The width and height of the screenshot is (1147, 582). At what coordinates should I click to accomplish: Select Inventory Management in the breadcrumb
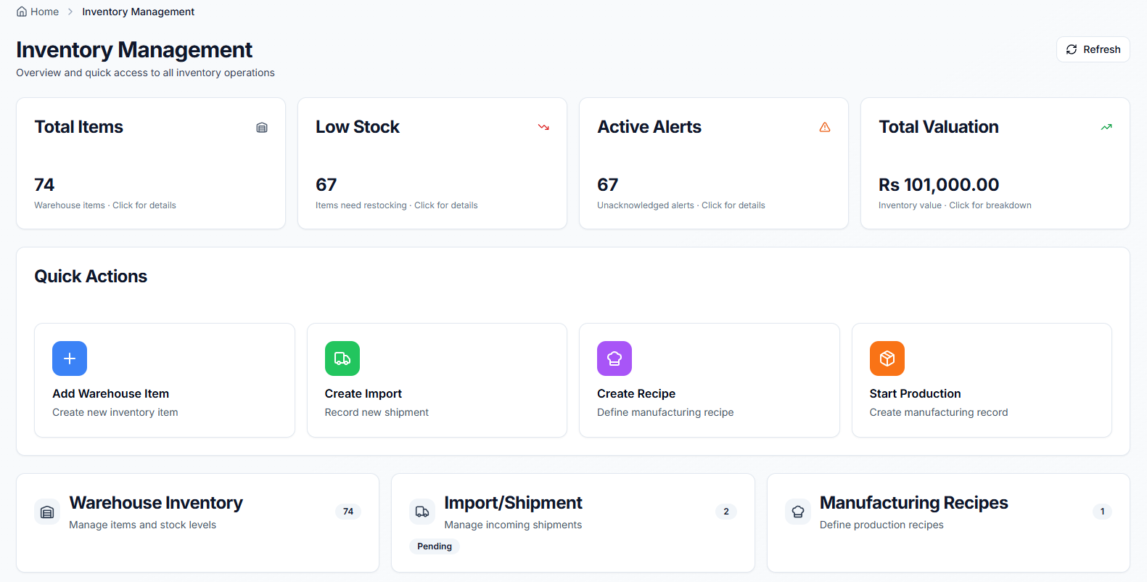[138, 12]
